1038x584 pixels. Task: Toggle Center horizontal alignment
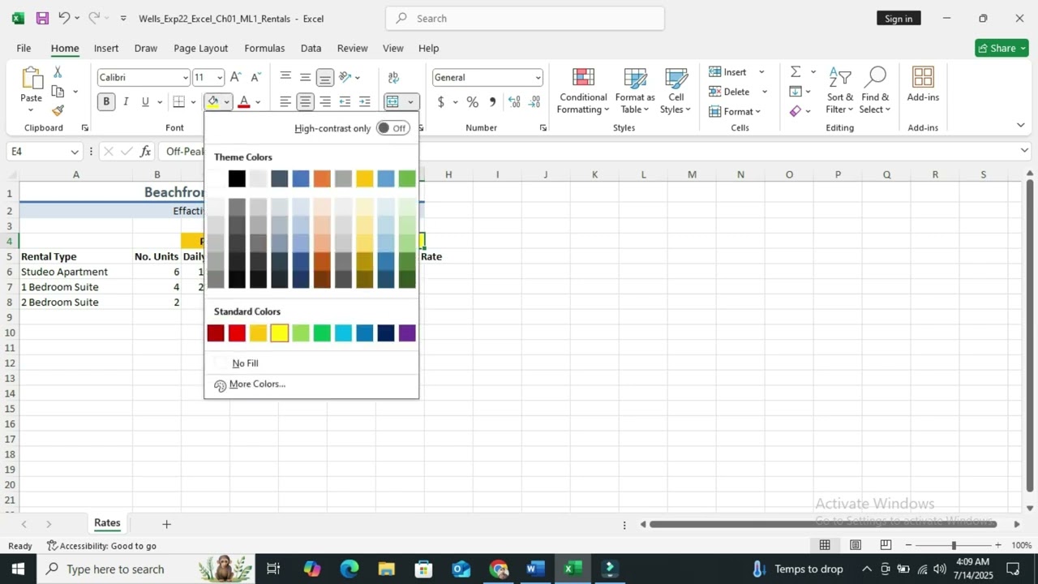click(x=305, y=102)
